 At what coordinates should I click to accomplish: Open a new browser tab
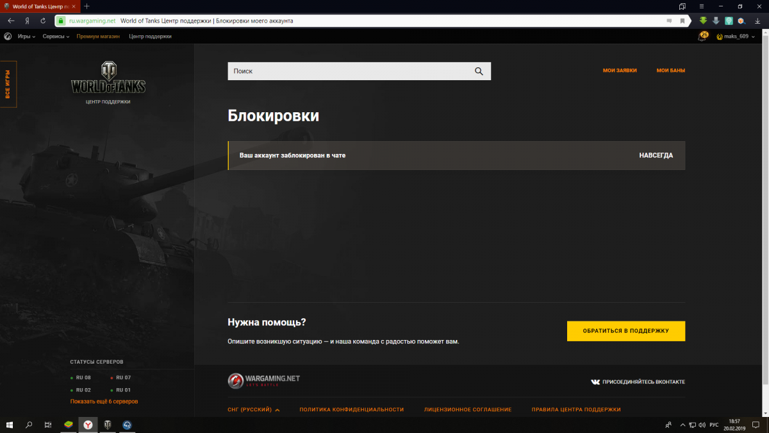click(x=87, y=6)
